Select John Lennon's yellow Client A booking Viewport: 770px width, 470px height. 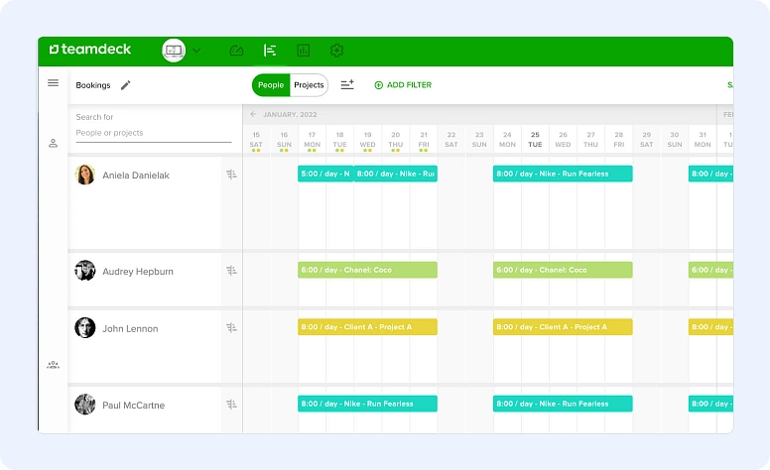tap(367, 327)
